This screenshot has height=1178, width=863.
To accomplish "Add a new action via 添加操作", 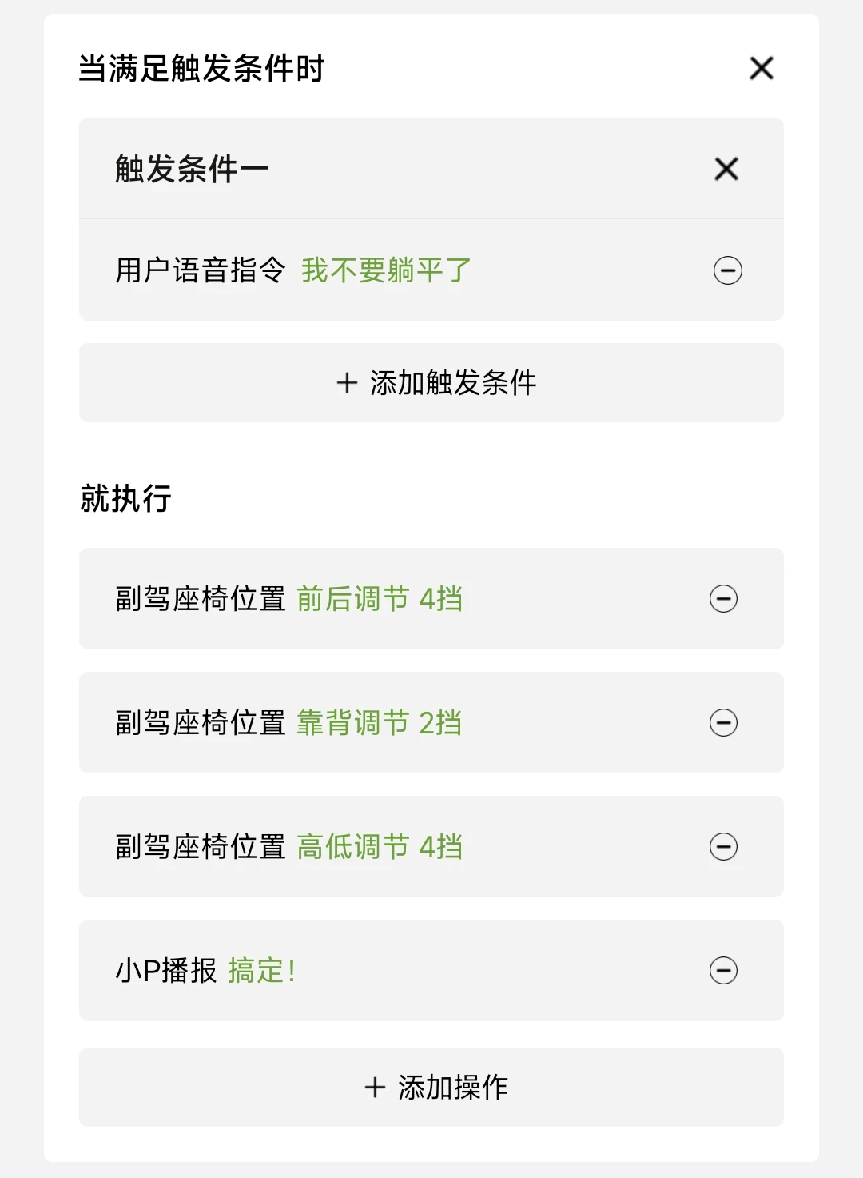I will pyautogui.click(x=431, y=1087).
